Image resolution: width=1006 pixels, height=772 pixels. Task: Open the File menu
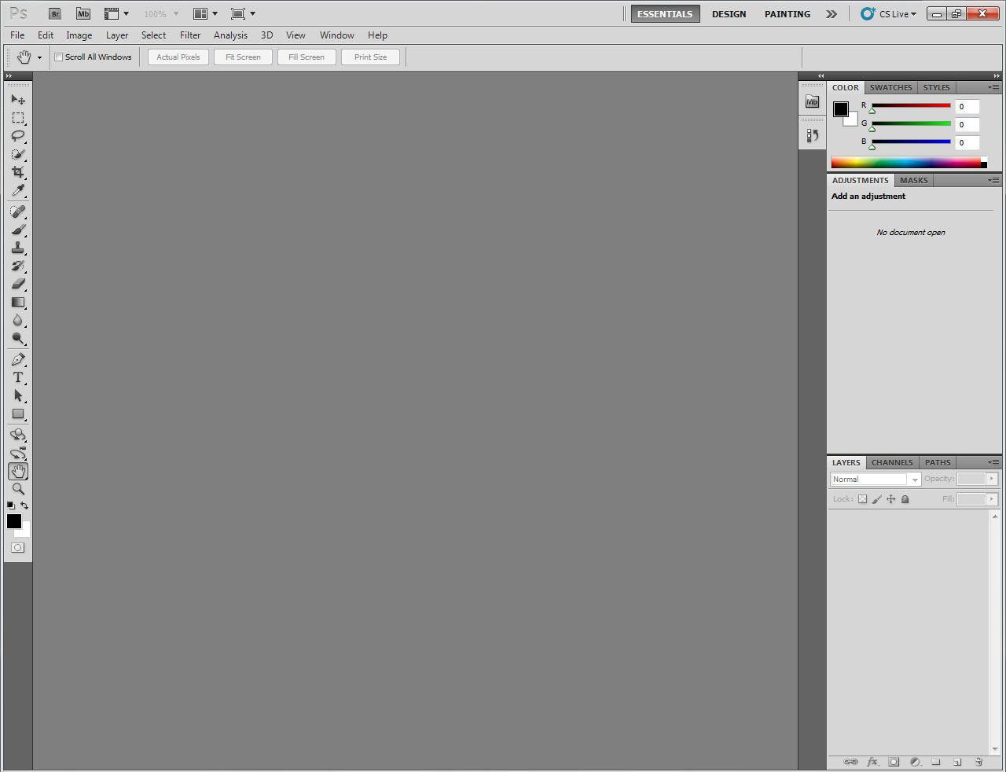coord(17,35)
